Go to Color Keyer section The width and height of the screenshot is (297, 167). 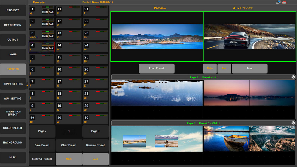pos(13,128)
